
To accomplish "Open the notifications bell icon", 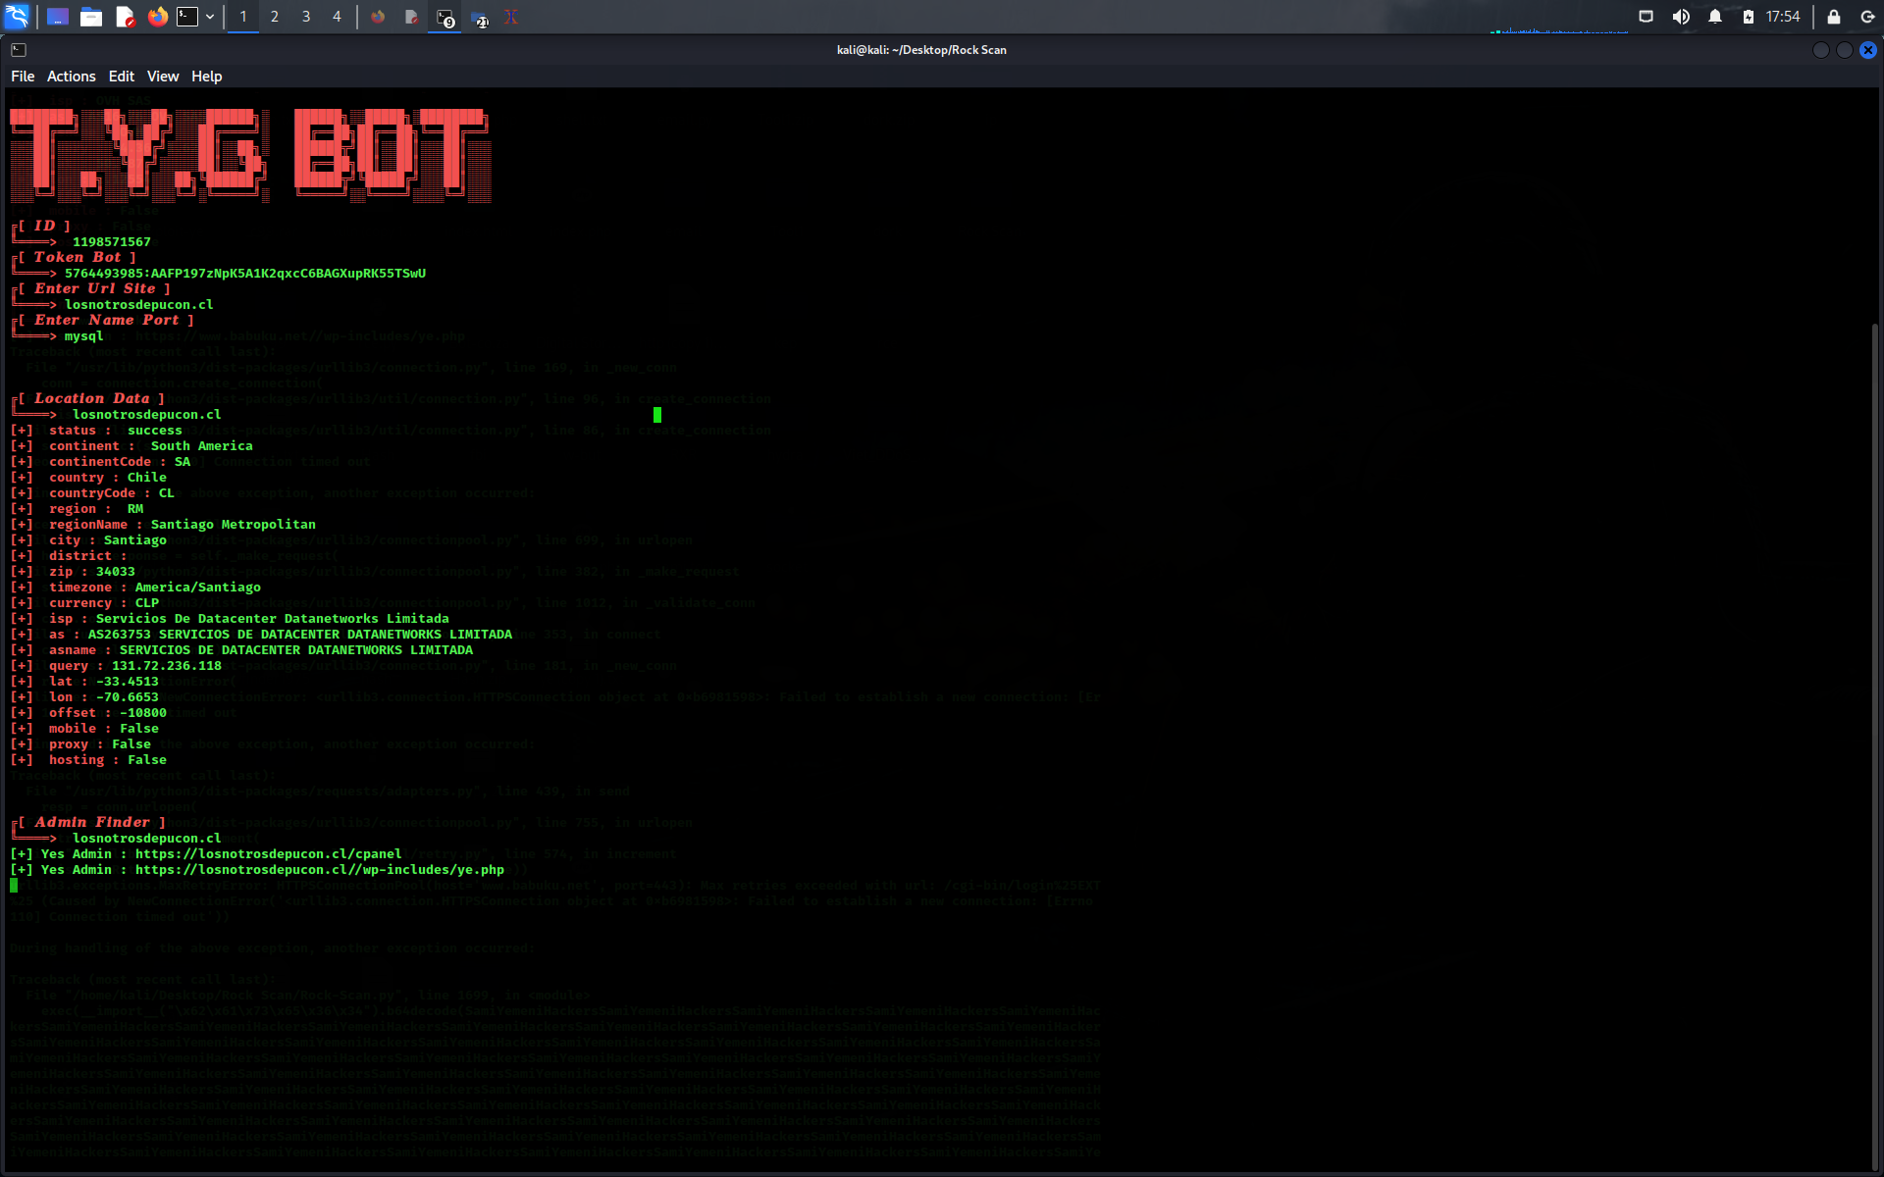I will tap(1715, 17).
